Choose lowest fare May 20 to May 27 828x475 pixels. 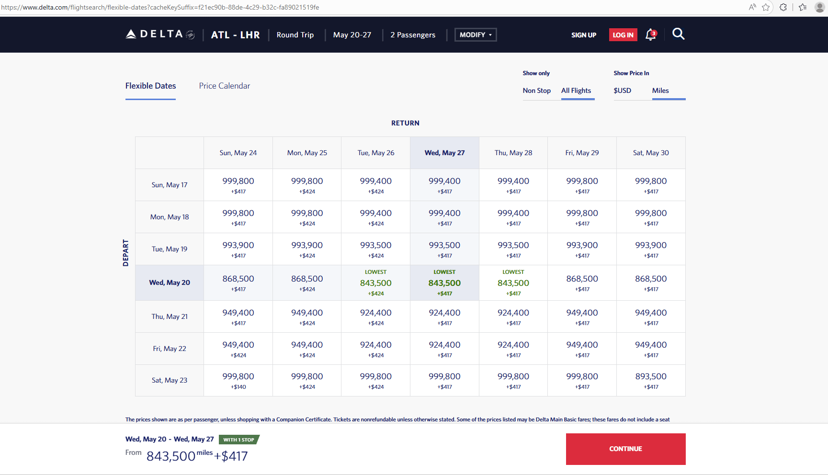(x=444, y=283)
